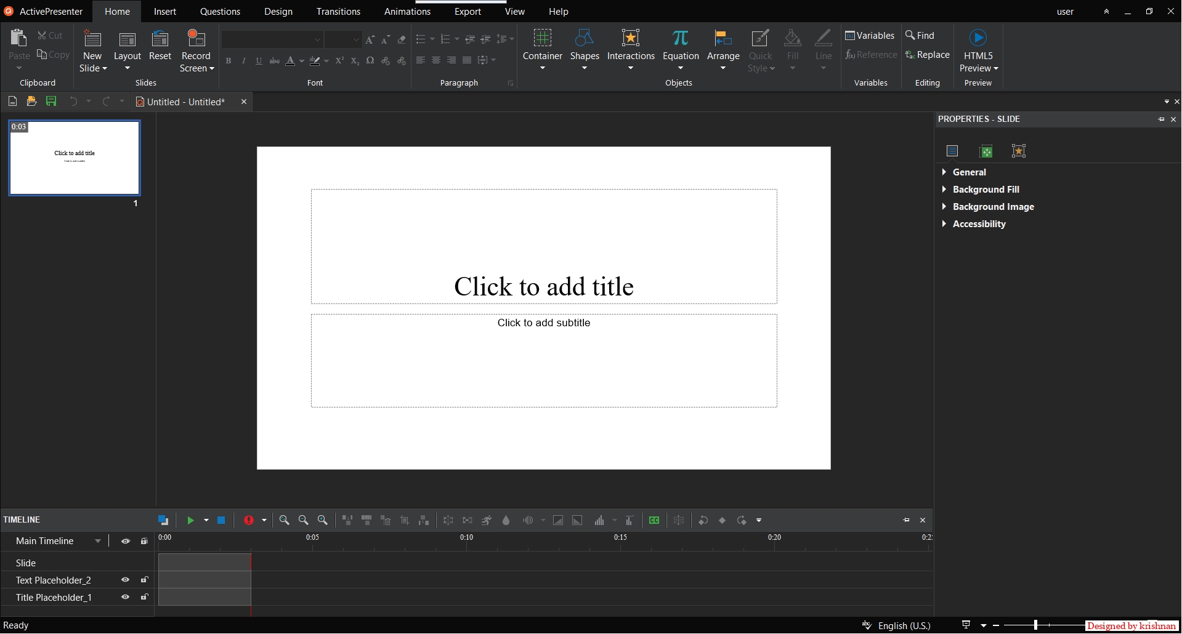Click the Find tool

(920, 36)
